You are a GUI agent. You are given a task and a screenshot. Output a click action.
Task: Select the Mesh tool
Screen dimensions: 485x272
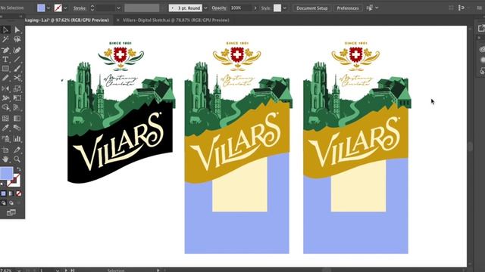click(x=5, y=118)
